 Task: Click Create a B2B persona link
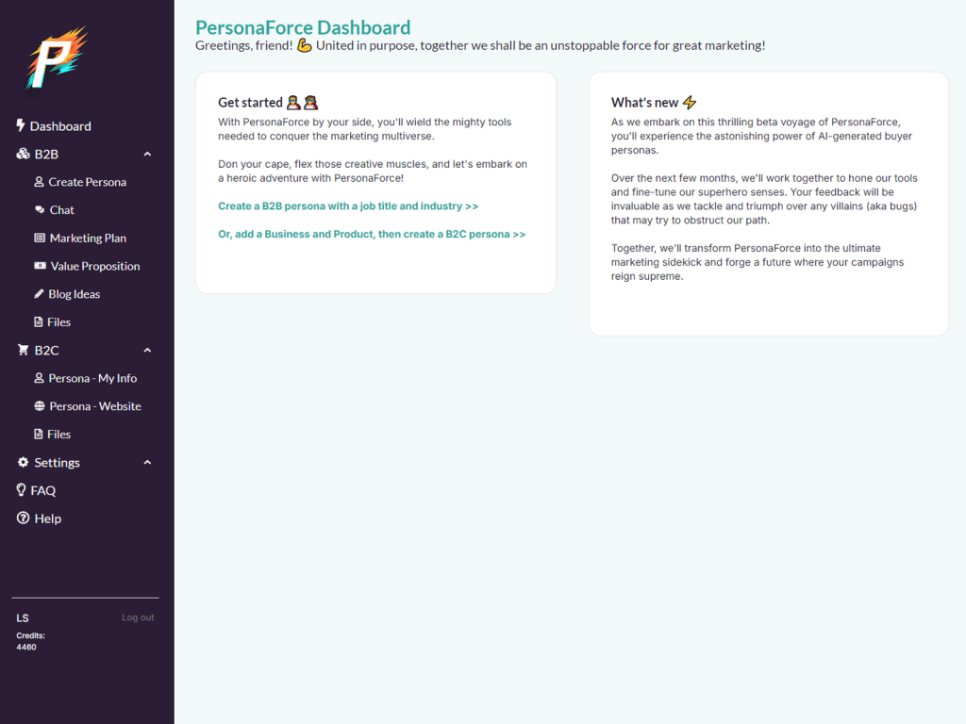[348, 206]
